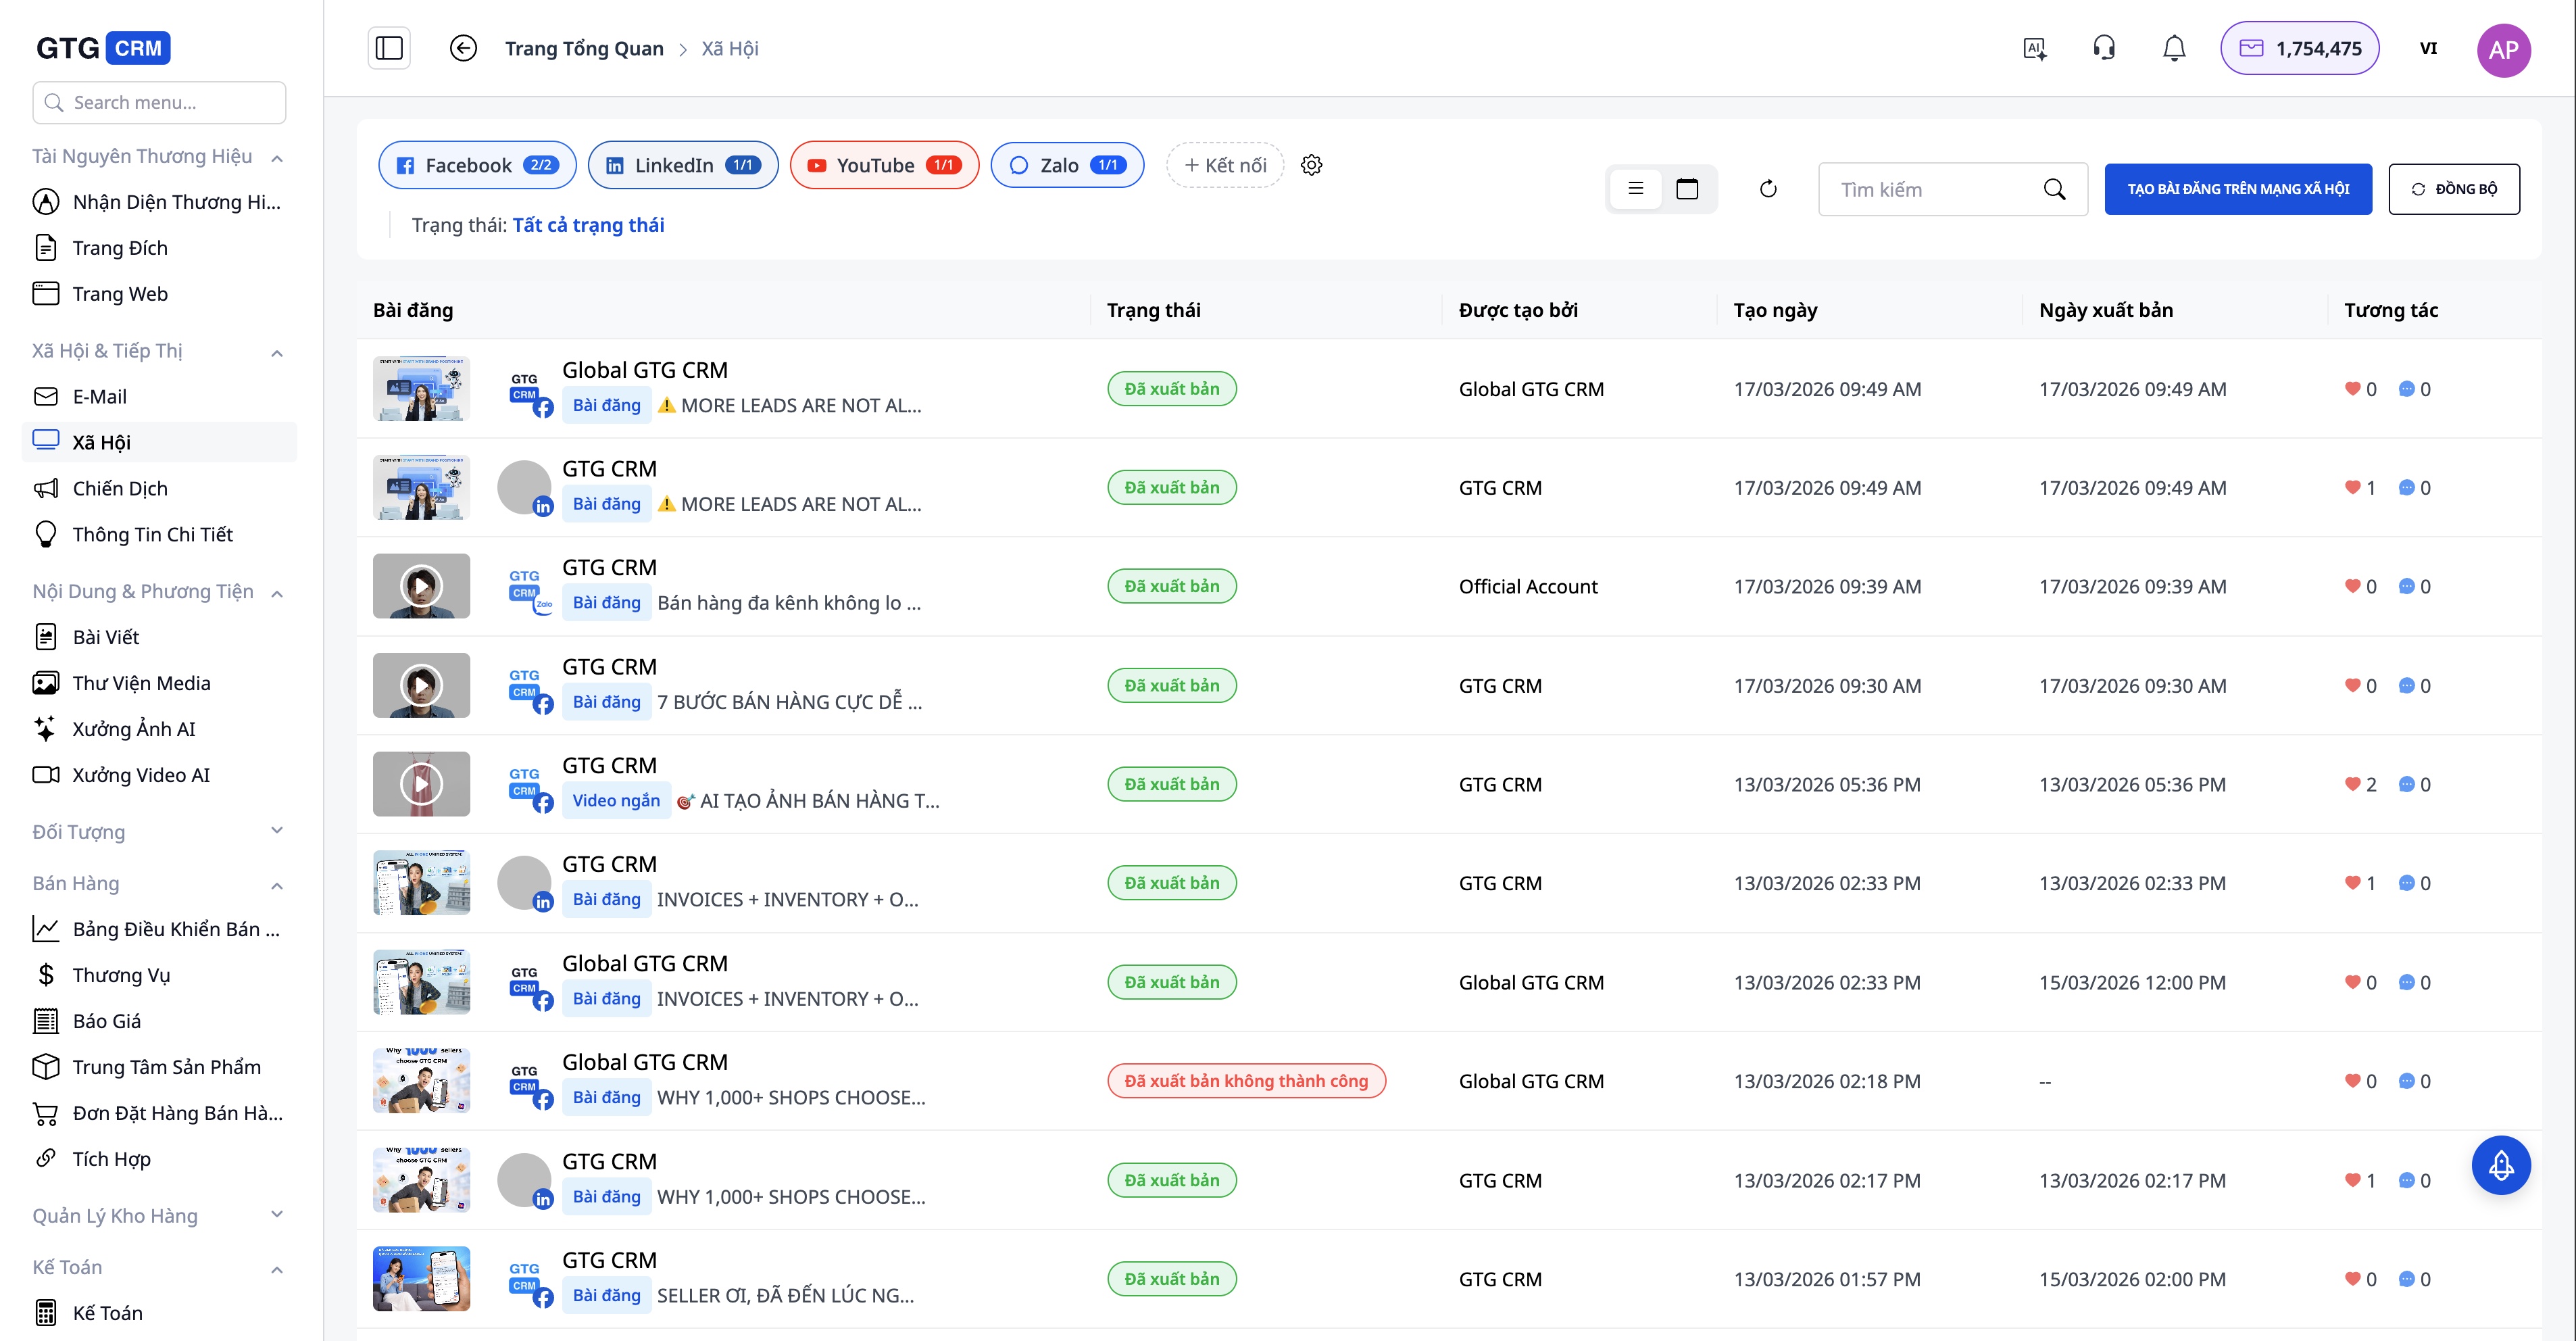Image resolution: width=2576 pixels, height=1341 pixels.
Task: Collapse the Xã Hội & Tiếp Thị section
Action: [x=277, y=352]
